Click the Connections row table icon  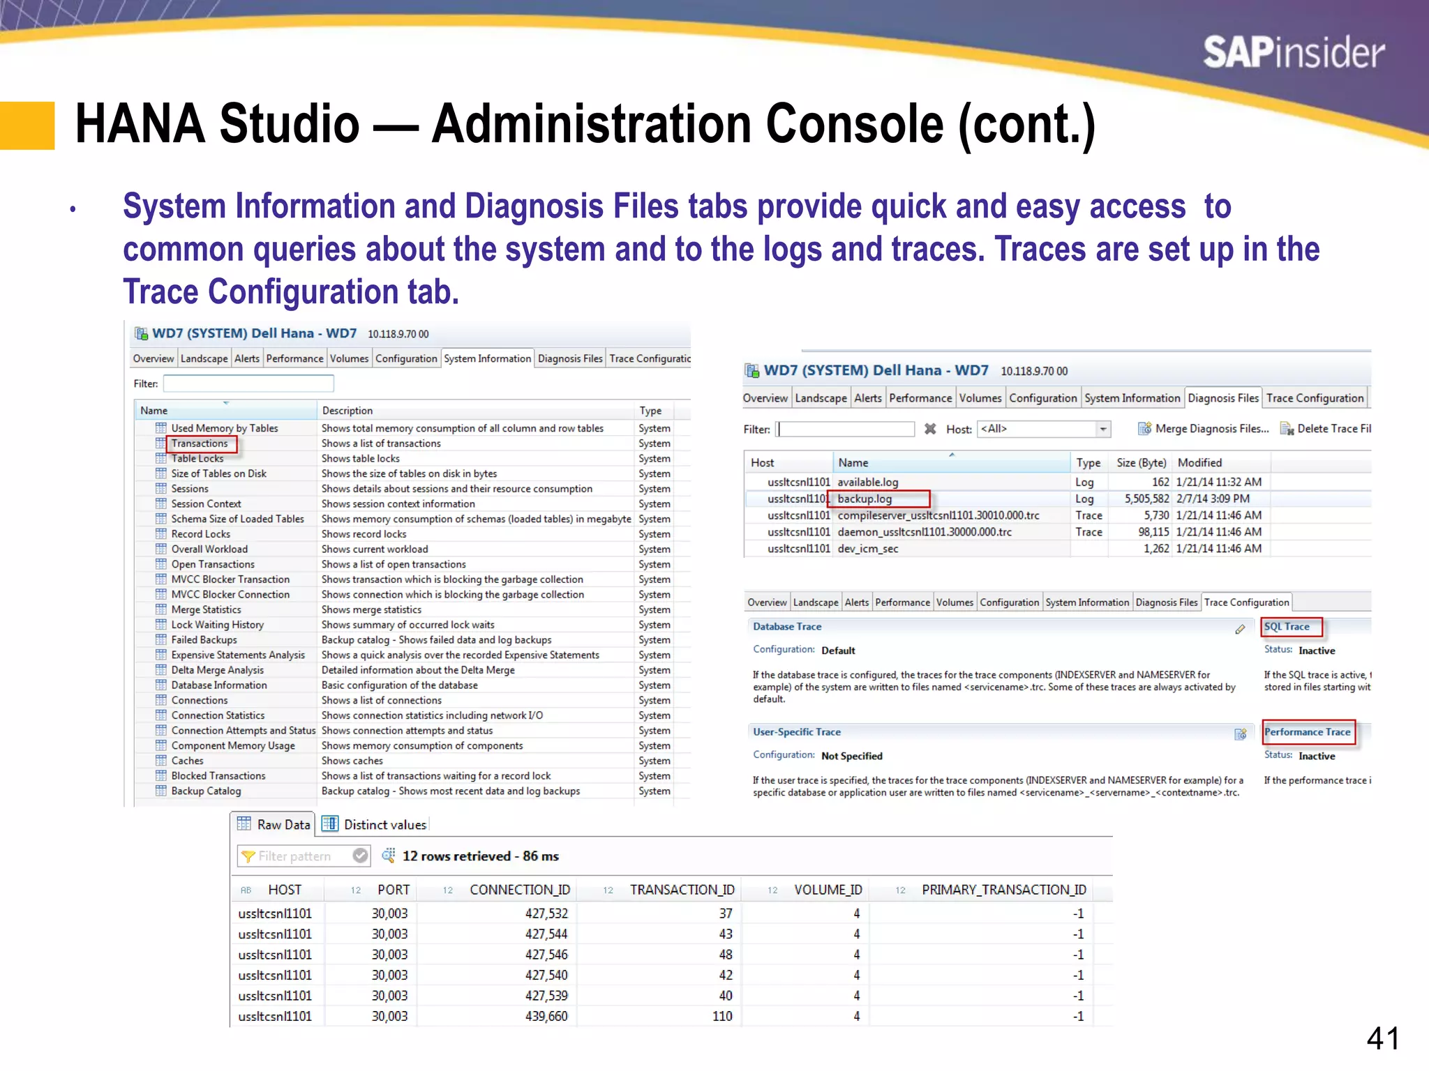click(x=161, y=700)
